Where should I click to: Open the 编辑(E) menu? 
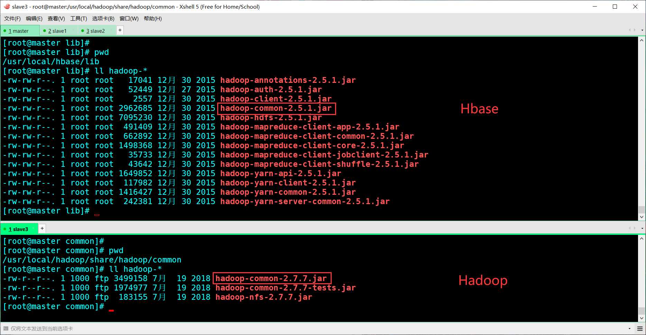(34, 19)
